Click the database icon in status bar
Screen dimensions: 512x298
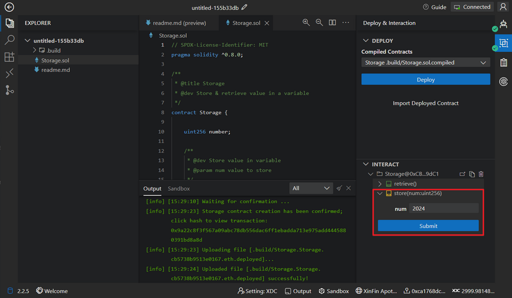pyautogui.click(x=10, y=291)
